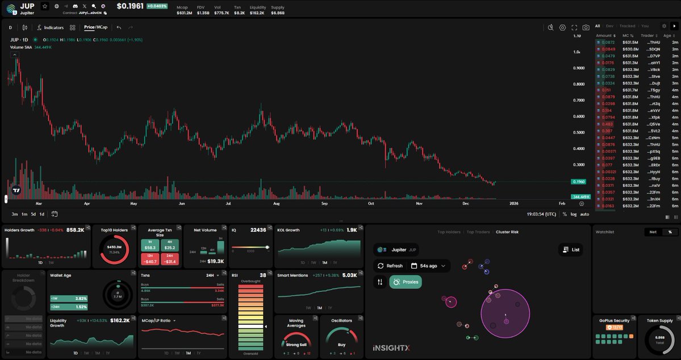Open the cluster filter sliders icon
The width and height of the screenshot is (681, 360).
pos(380,282)
